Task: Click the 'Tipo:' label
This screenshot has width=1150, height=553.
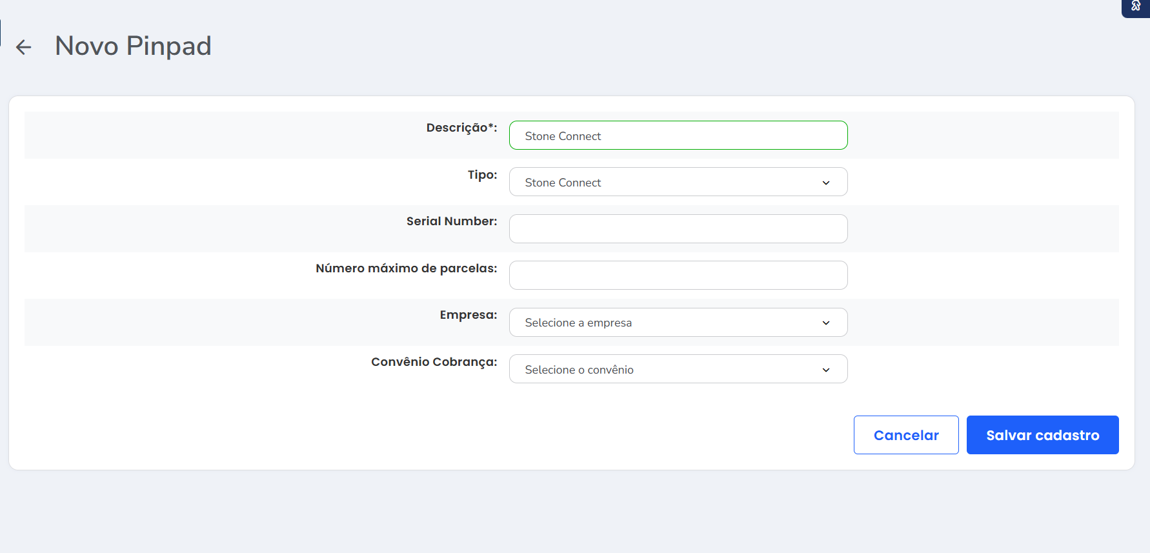Action: (482, 175)
